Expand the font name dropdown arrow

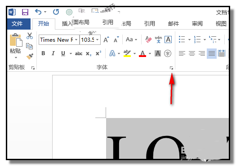(76, 40)
